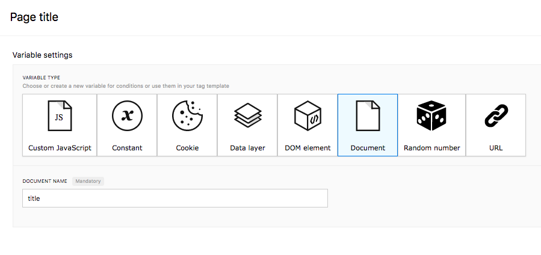Click the Variable settings heading
The width and height of the screenshot is (541, 255).
(x=43, y=55)
